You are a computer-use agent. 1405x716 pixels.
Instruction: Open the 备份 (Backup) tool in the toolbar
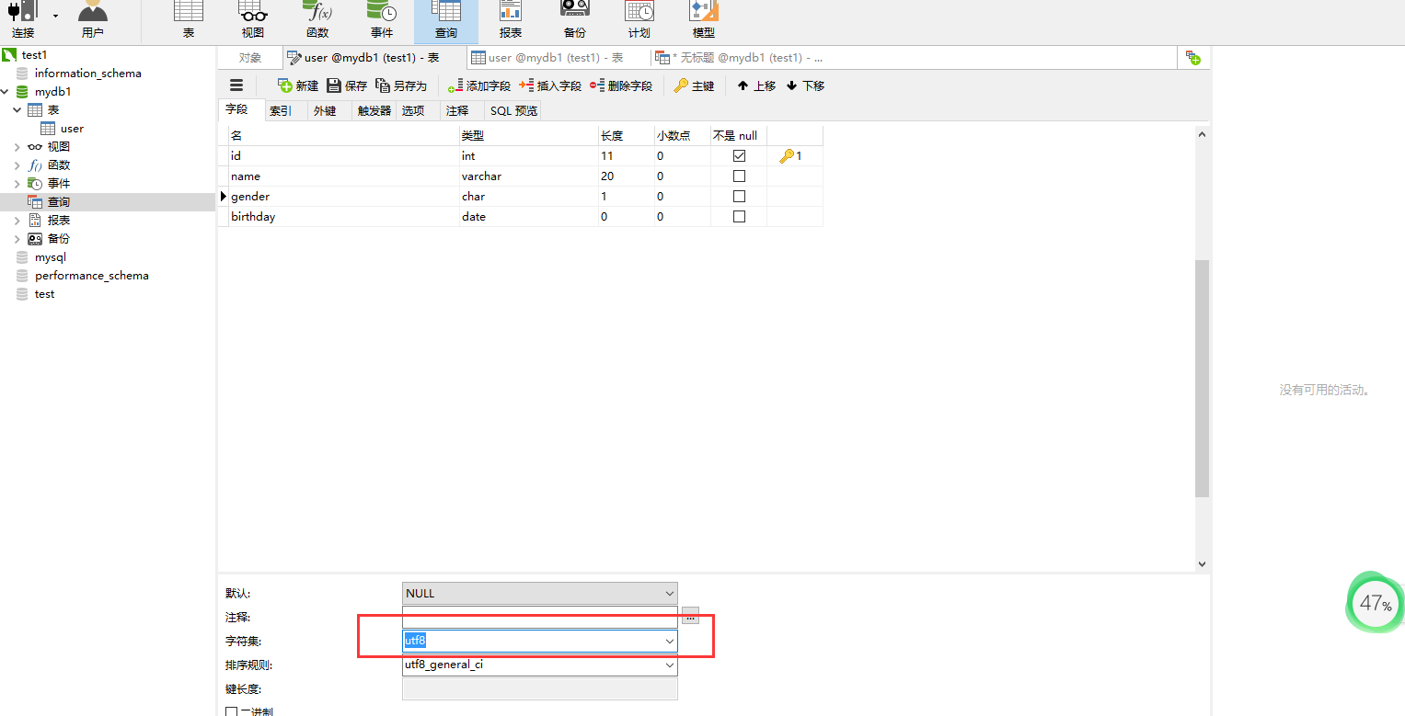(574, 17)
